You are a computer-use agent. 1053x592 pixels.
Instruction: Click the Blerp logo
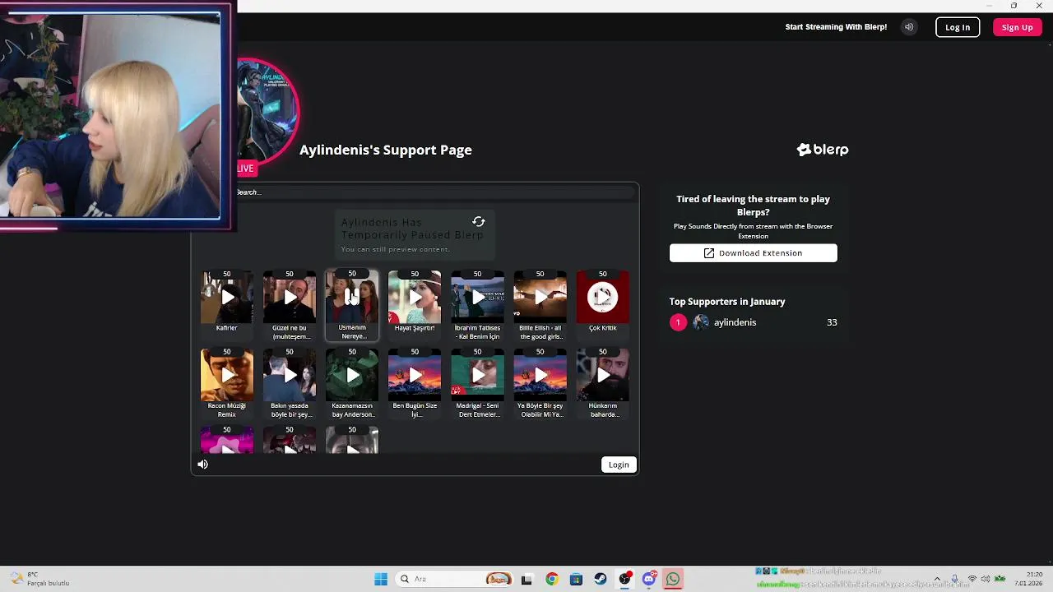[823, 150]
